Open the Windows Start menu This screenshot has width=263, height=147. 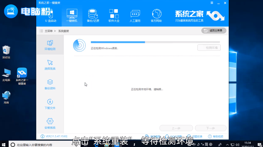tap(4, 144)
